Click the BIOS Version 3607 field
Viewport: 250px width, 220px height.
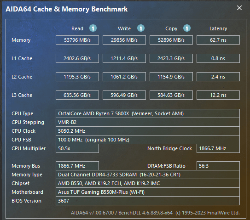pyautogui.click(x=148, y=201)
